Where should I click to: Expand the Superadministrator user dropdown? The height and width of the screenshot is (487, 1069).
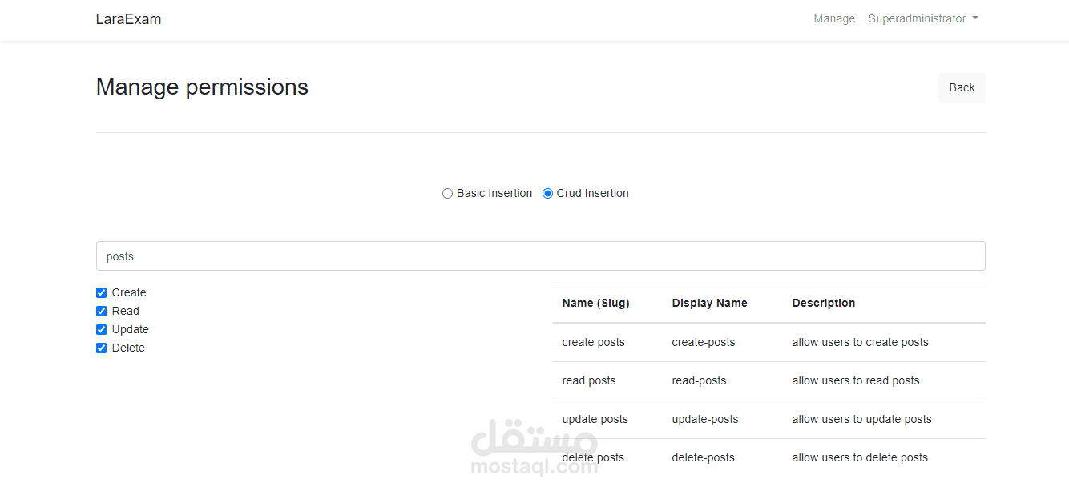(922, 18)
